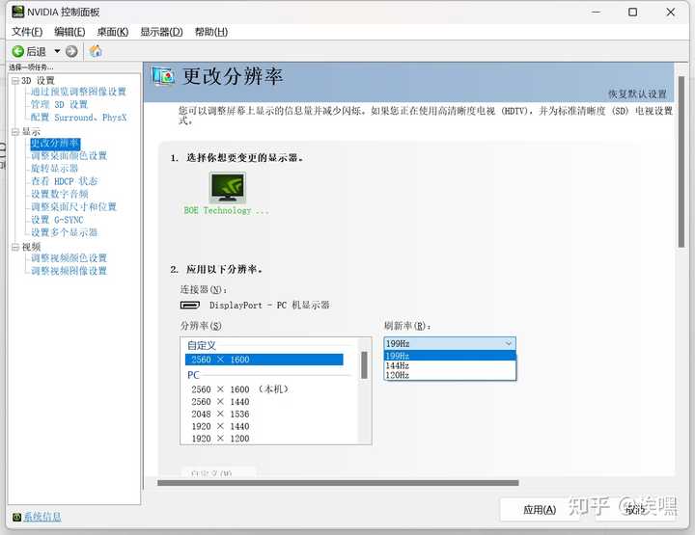Select 更改分辨率 in the tree

pyautogui.click(x=55, y=144)
